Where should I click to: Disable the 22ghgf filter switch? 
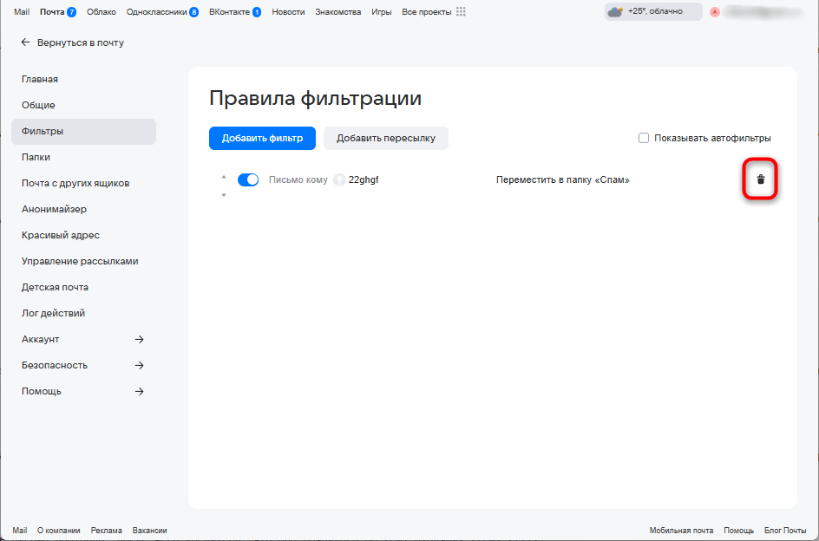tap(248, 179)
